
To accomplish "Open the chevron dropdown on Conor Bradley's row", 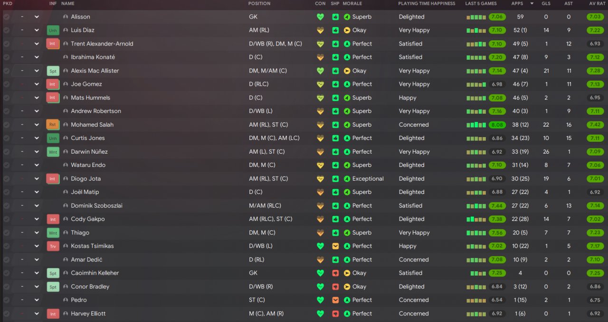I will [37, 286].
